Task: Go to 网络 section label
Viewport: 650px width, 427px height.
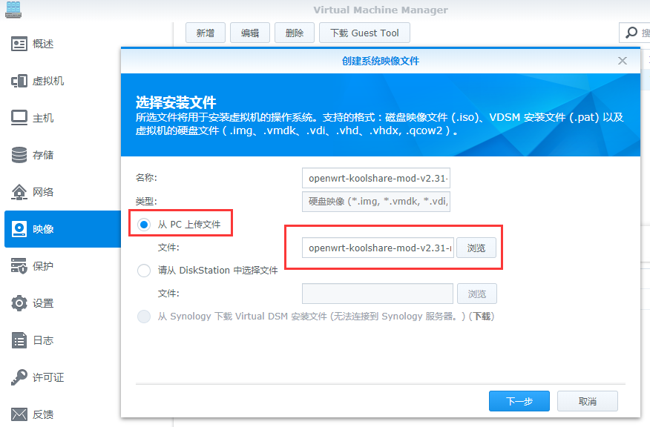Action: click(43, 192)
